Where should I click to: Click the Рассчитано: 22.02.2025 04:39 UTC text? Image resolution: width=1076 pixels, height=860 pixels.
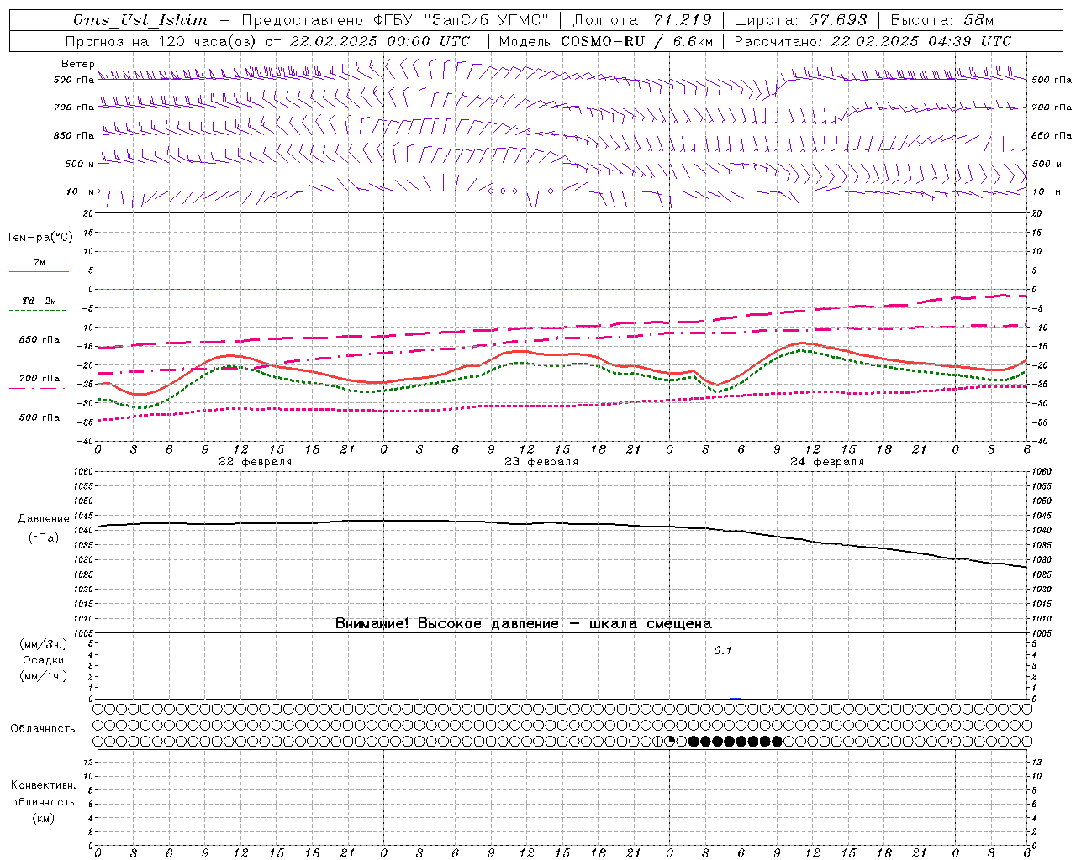873,41
